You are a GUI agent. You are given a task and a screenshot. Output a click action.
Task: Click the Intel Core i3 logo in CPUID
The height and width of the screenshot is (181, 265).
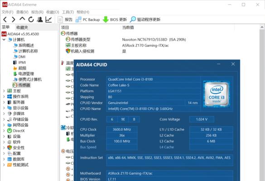tap(217, 95)
